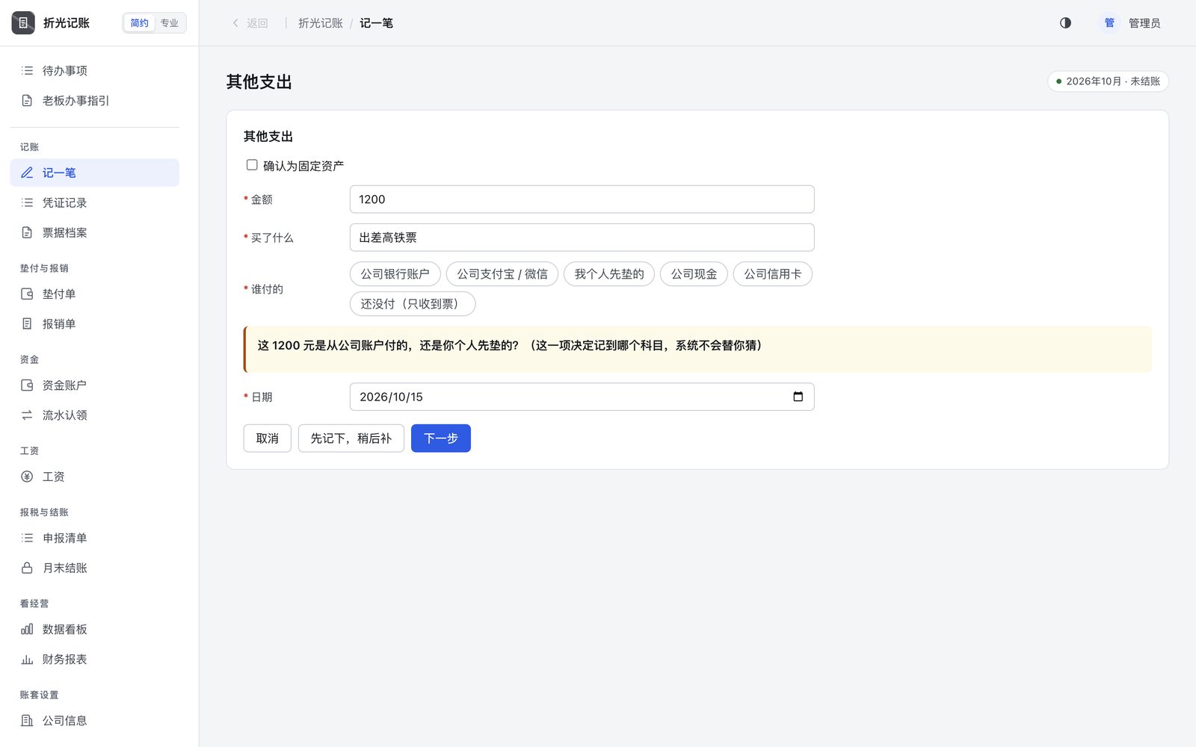
Task: Click the 管 user avatar icon
Action: pyautogui.click(x=1109, y=23)
